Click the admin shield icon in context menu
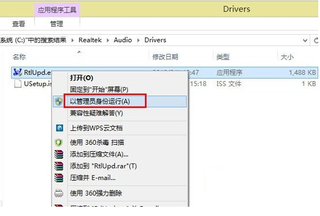The height and width of the screenshot is (216, 320). tap(59, 101)
